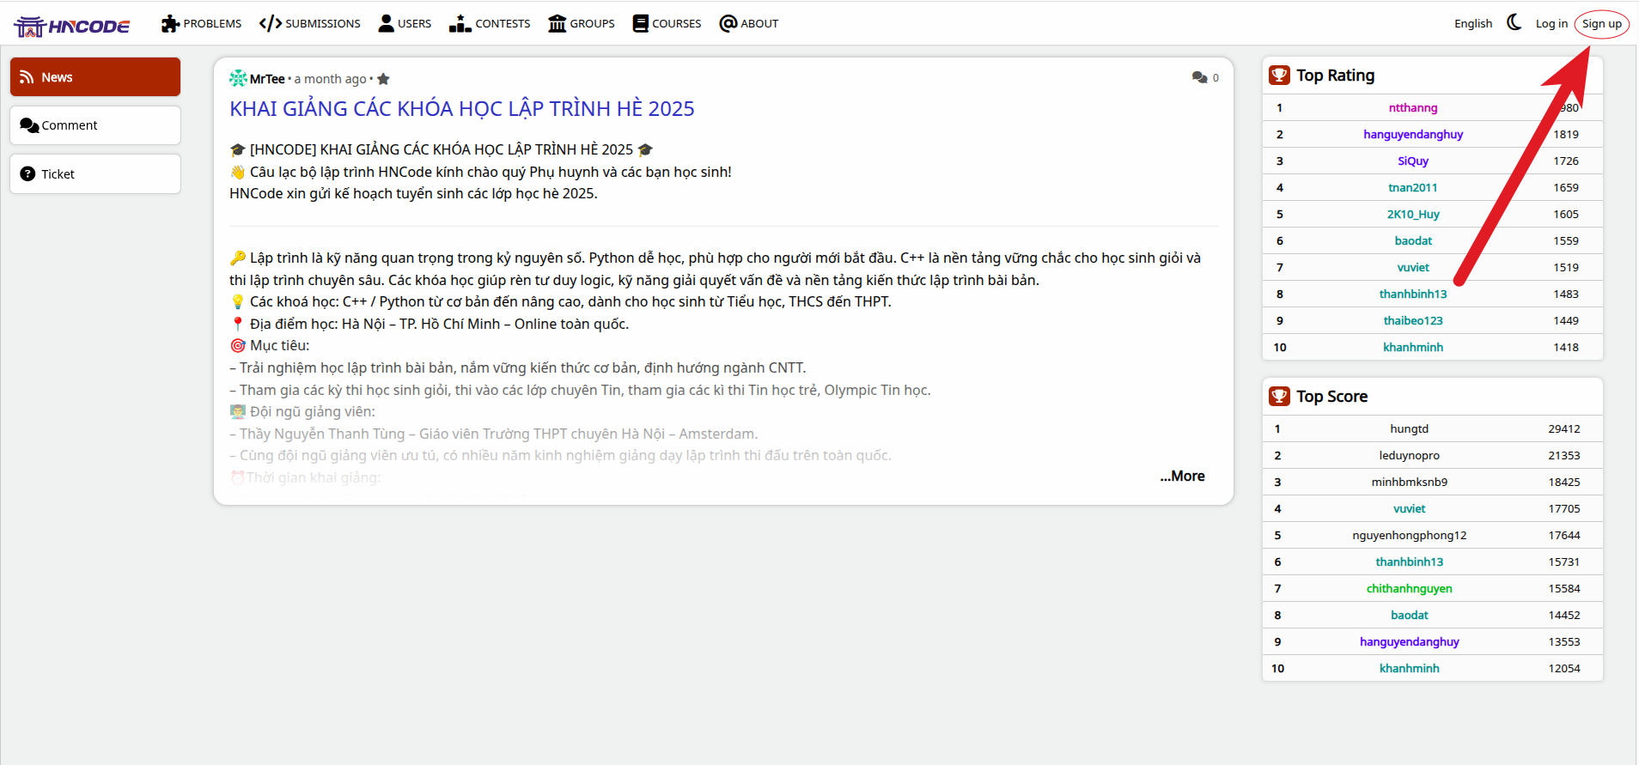Click the Top Rating heading
Image resolution: width=1639 pixels, height=765 pixels.
point(1336,76)
